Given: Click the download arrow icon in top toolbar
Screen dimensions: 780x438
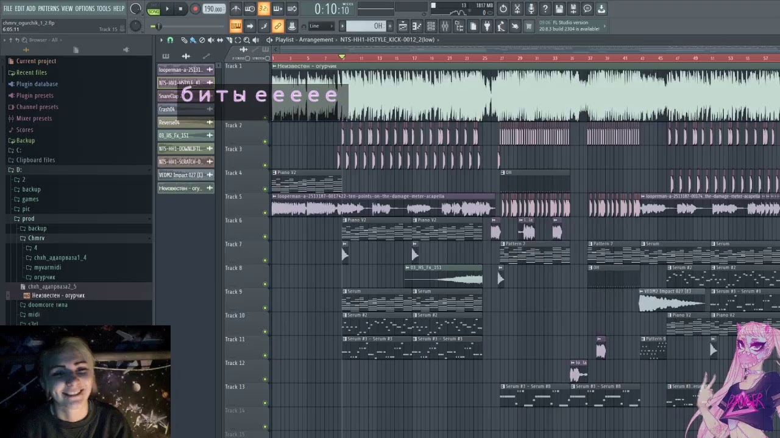Looking at the screenshot, I should (x=601, y=9).
